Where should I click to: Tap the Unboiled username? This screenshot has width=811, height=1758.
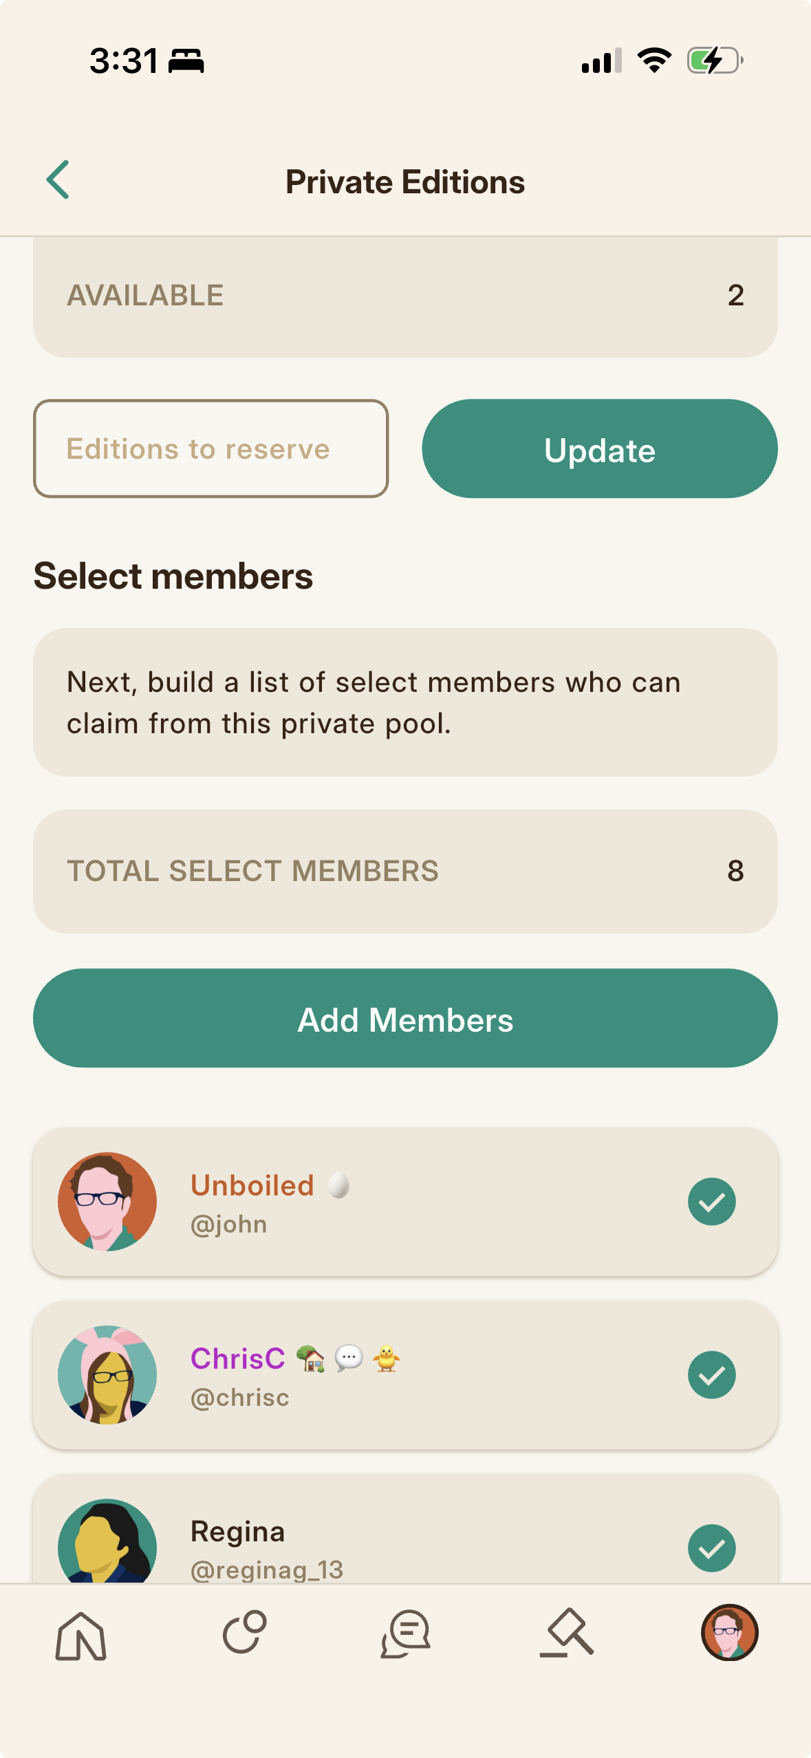coord(252,1185)
